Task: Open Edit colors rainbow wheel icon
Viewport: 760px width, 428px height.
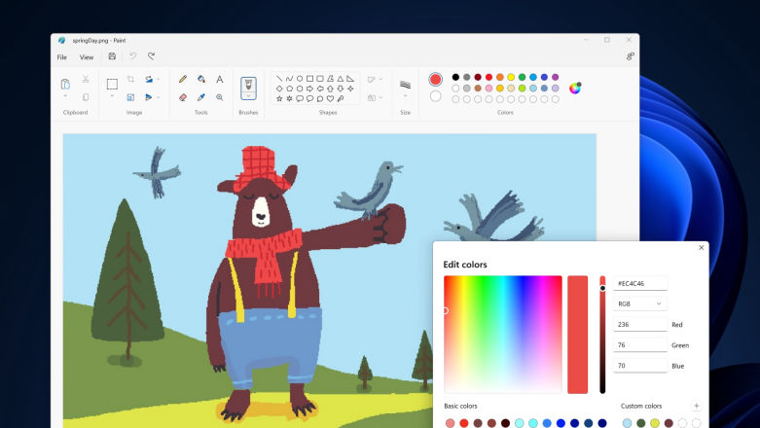Action: click(x=575, y=88)
